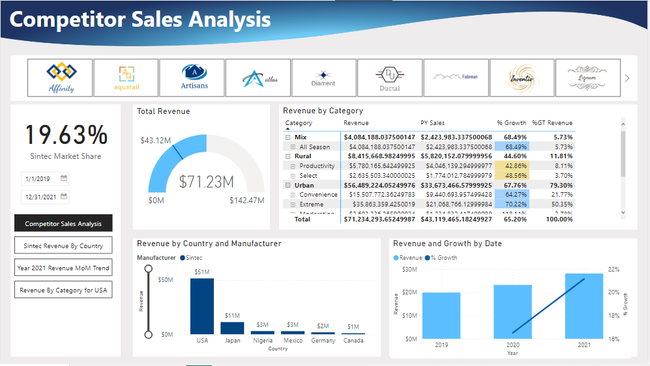
Task: Open Revenue By Category for USA
Action: (x=63, y=290)
